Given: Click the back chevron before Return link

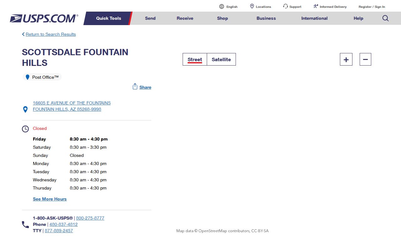Looking at the screenshot, I should coord(23,34).
